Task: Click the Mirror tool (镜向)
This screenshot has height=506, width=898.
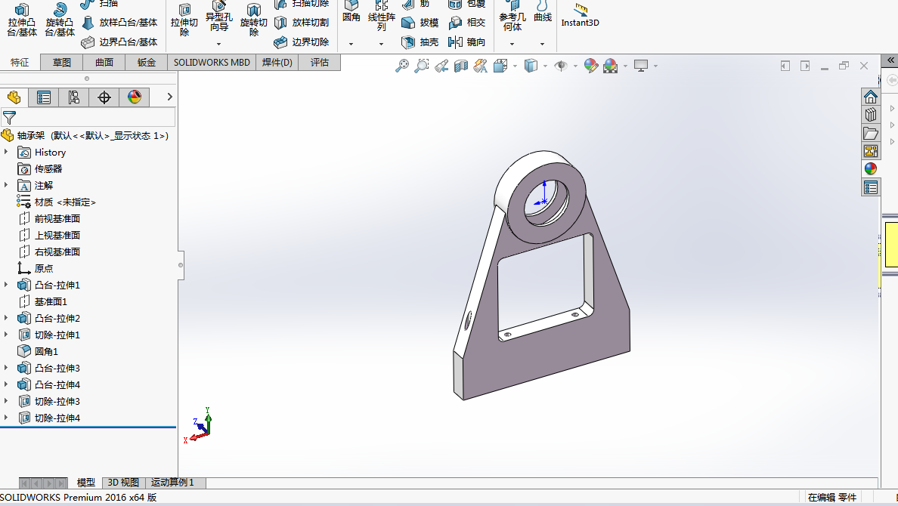Action: click(x=466, y=42)
